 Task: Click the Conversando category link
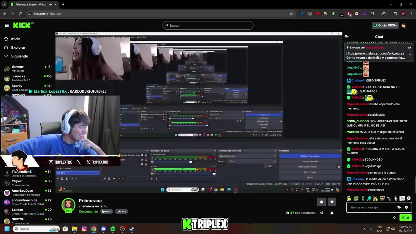(88, 212)
